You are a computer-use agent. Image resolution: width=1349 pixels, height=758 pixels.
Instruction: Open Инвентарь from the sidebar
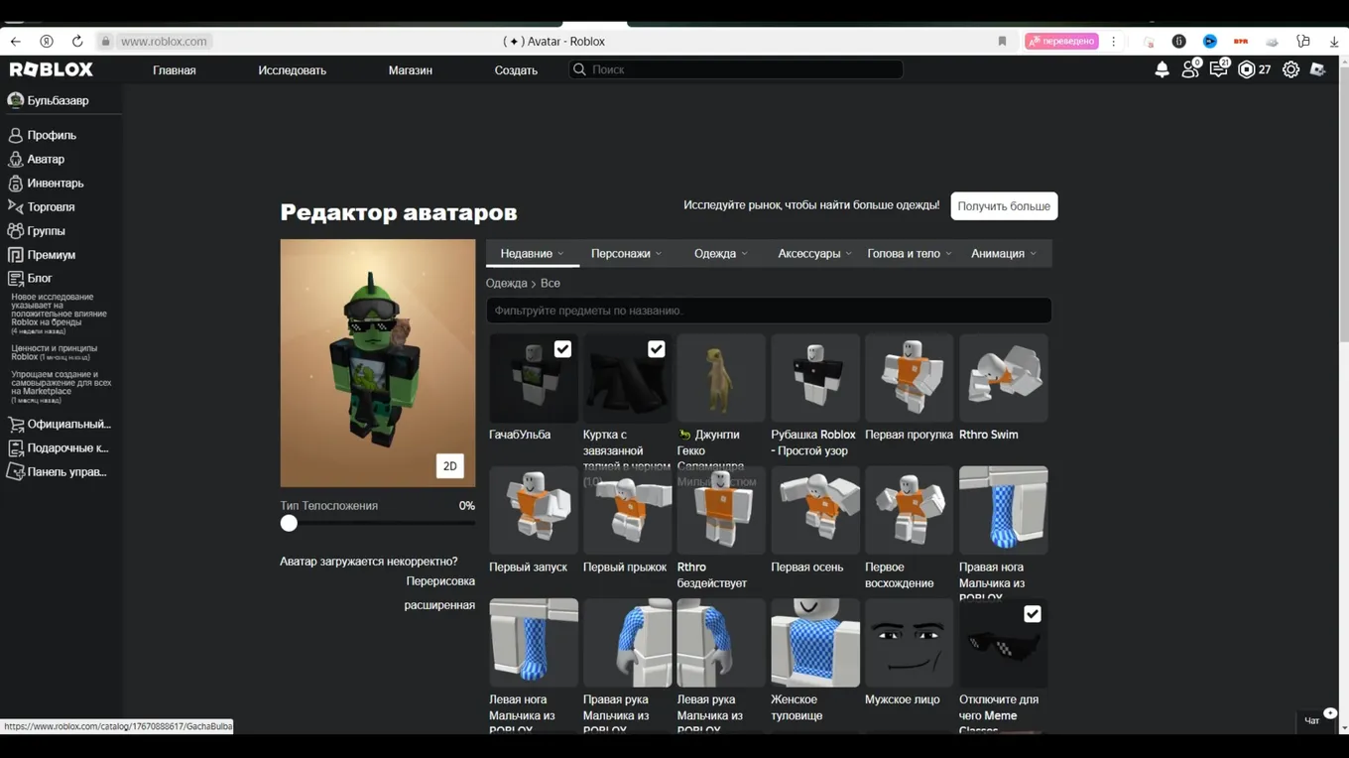[x=56, y=183]
